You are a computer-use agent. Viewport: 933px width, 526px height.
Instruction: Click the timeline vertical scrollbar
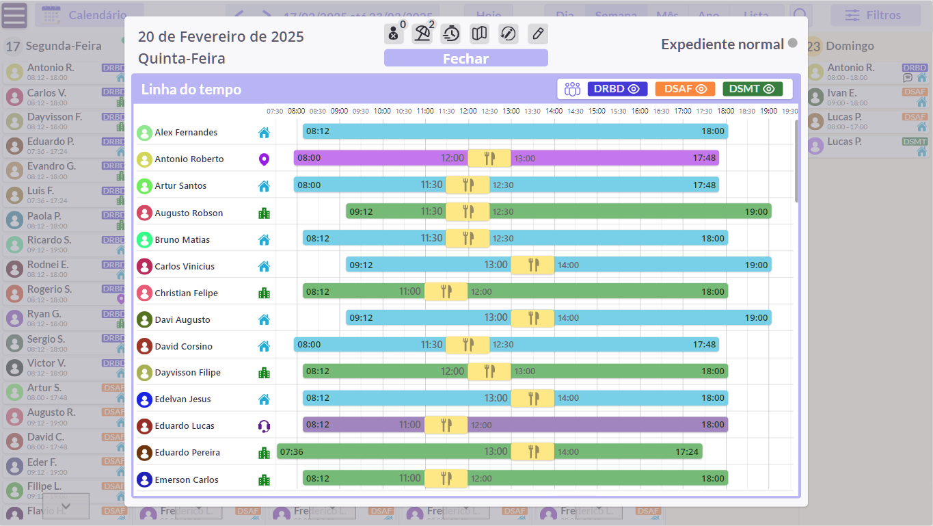(796, 161)
